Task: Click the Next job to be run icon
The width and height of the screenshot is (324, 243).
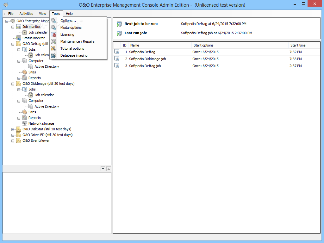Action: pyautogui.click(x=119, y=24)
